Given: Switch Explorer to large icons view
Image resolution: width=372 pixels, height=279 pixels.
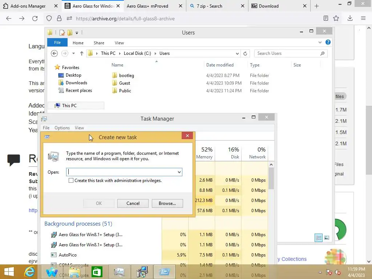Looking at the screenshot, I should (327, 238).
